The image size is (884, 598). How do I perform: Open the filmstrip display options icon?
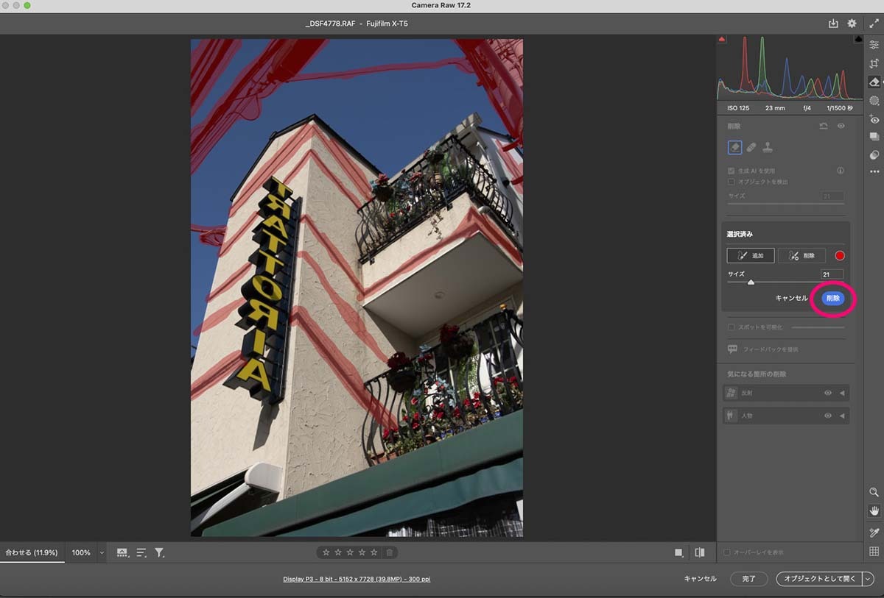tap(122, 552)
